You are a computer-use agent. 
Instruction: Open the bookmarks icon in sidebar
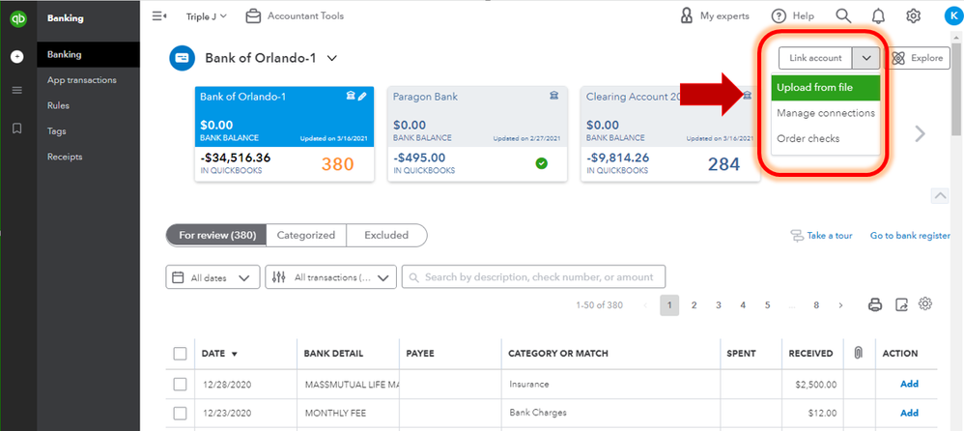(x=17, y=129)
